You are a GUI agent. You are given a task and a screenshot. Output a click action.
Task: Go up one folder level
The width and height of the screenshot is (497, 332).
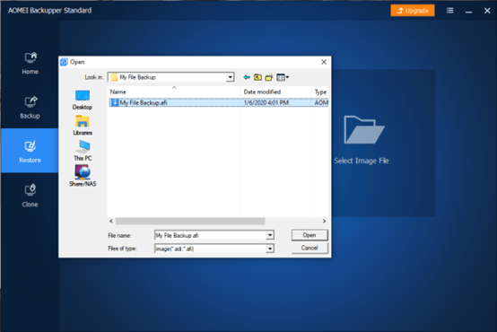tap(257, 77)
